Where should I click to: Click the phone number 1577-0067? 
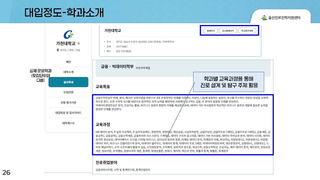pos(122,46)
